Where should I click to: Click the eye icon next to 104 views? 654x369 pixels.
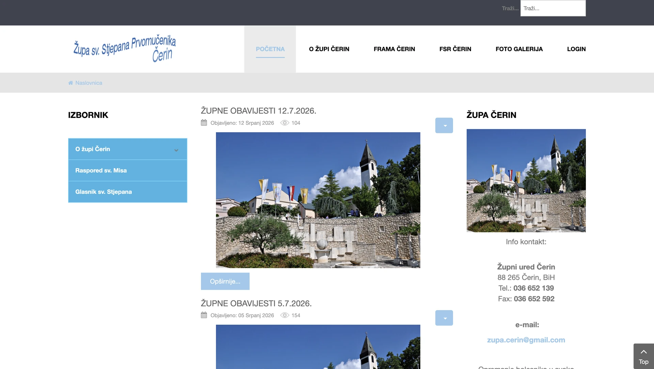pos(285,123)
